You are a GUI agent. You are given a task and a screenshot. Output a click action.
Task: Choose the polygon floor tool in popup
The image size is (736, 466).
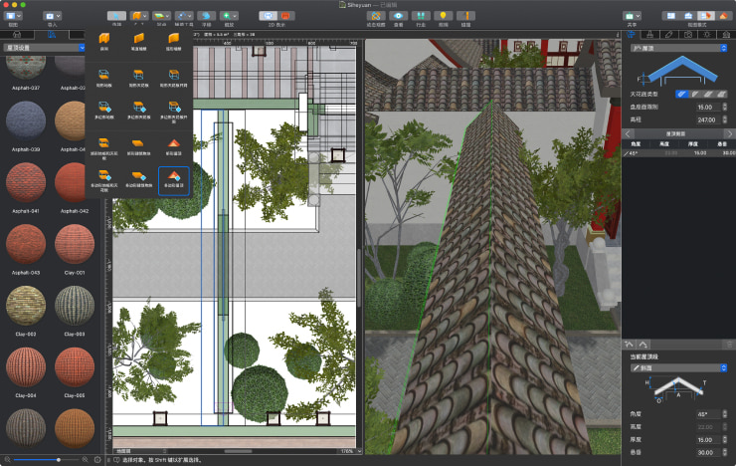(104, 110)
